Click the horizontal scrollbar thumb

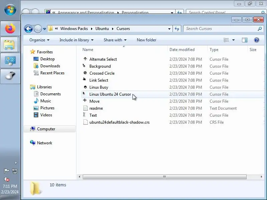pyautogui.click(x=165, y=177)
